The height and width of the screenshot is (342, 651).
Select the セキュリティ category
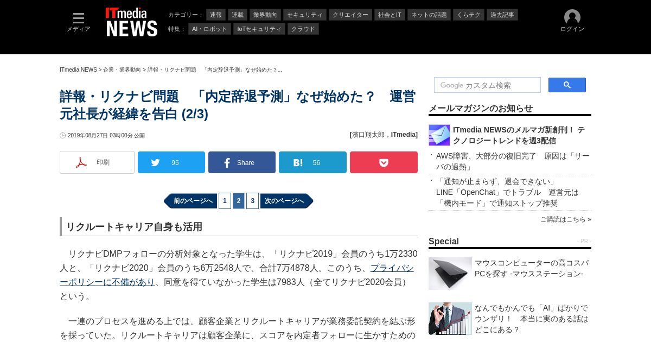[305, 15]
